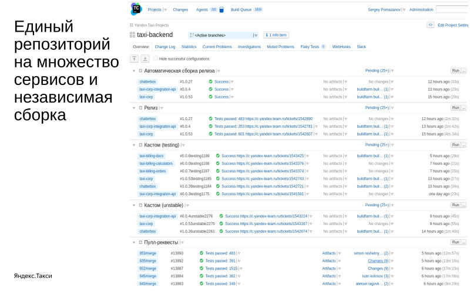Image resolution: width=470 pixels, height=293 pixels.
Task: Click square icon next to Пулл-реквесты heading
Action: coord(140,242)
